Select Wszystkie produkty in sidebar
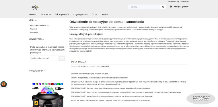 click(38, 25)
